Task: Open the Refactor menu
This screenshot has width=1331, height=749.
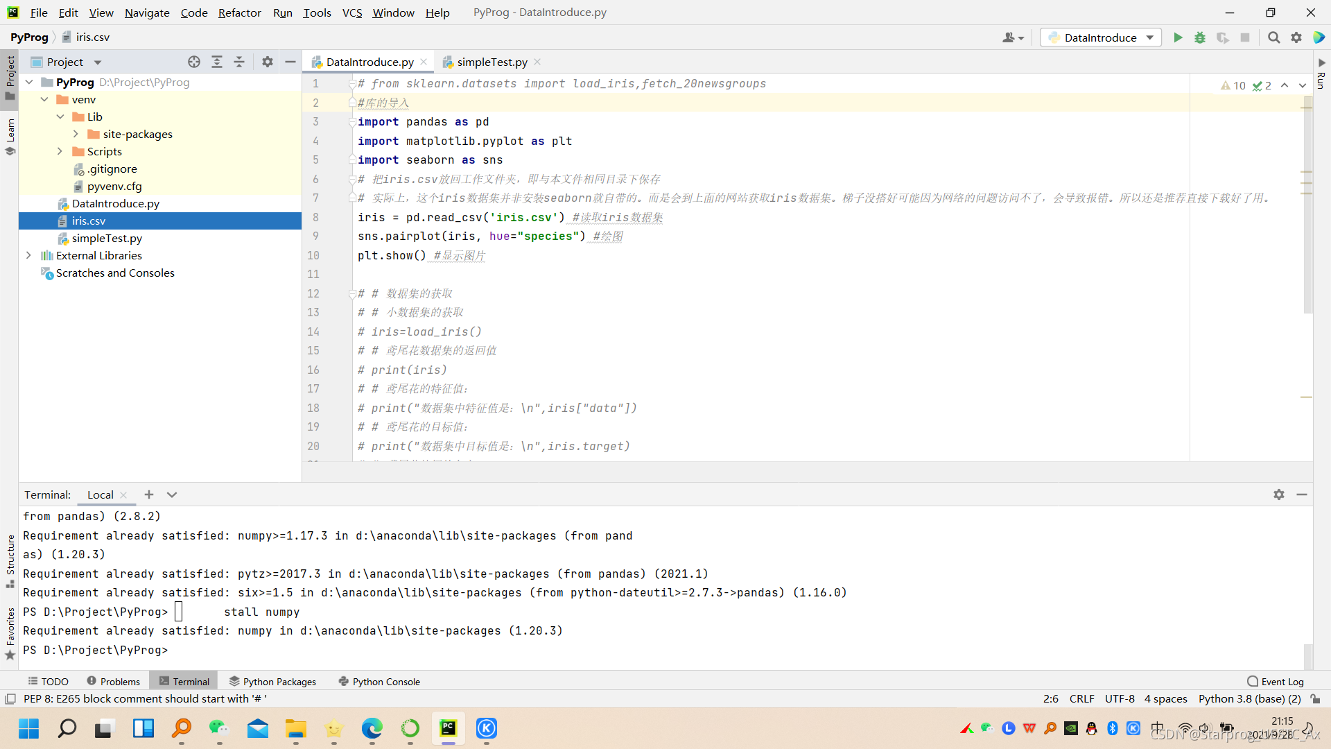Action: click(x=239, y=12)
